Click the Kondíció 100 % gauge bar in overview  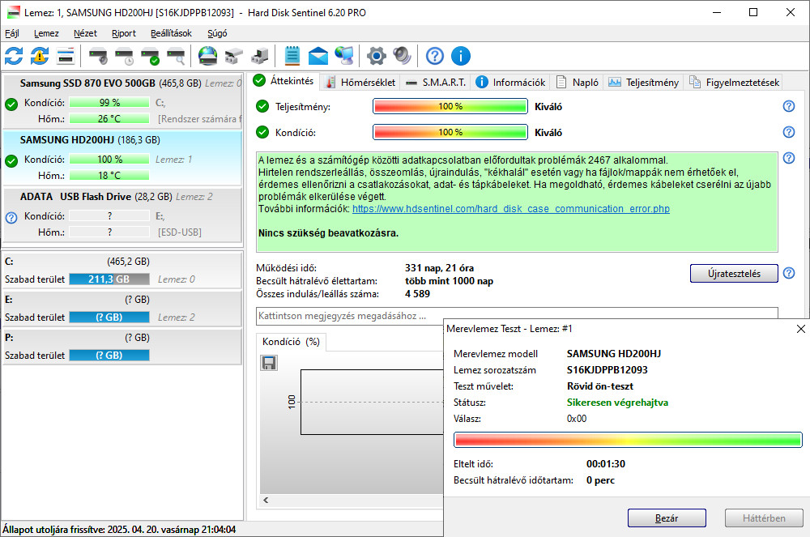click(450, 132)
